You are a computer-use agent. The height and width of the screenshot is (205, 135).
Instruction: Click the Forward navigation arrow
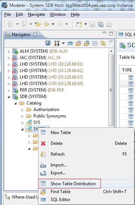pos(60,24)
